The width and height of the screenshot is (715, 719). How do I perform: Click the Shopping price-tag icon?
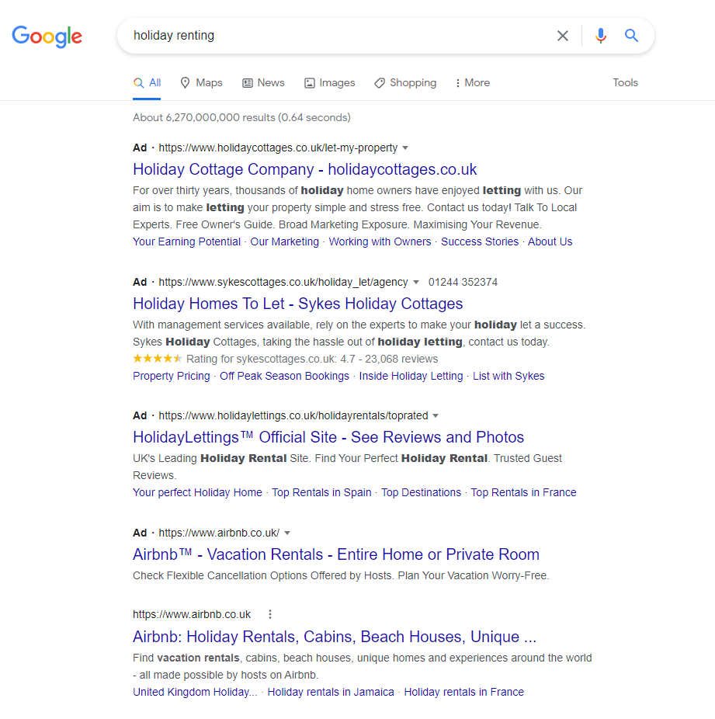[380, 82]
